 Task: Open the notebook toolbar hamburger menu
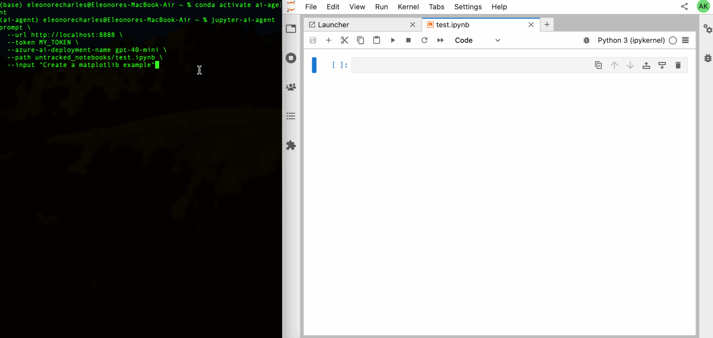coord(685,40)
